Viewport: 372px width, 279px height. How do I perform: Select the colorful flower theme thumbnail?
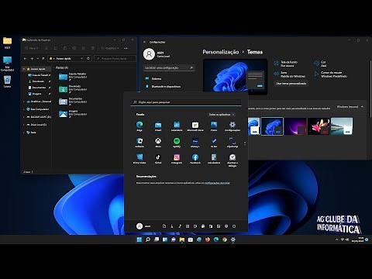(319, 126)
